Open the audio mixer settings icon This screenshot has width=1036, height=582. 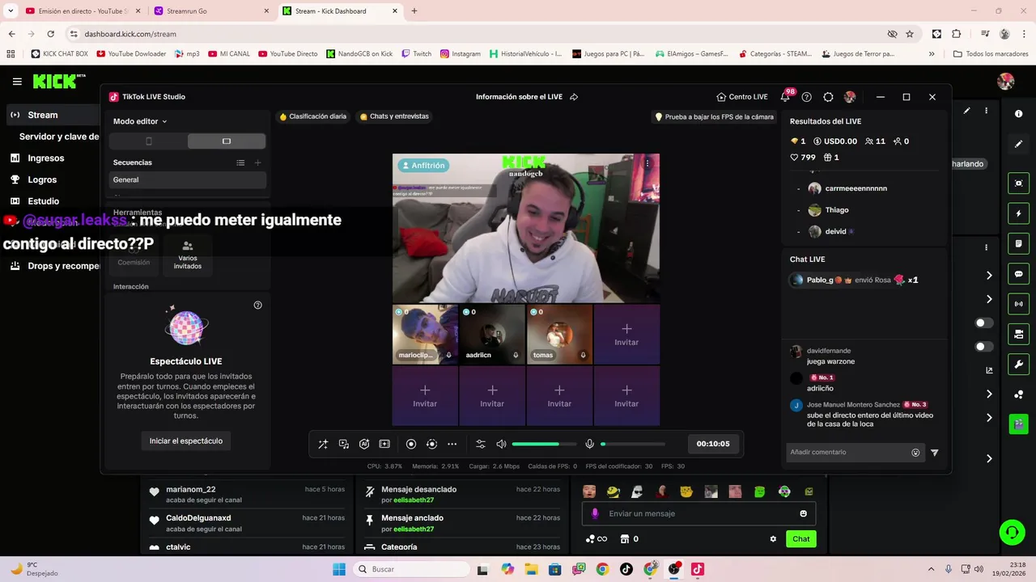481,444
